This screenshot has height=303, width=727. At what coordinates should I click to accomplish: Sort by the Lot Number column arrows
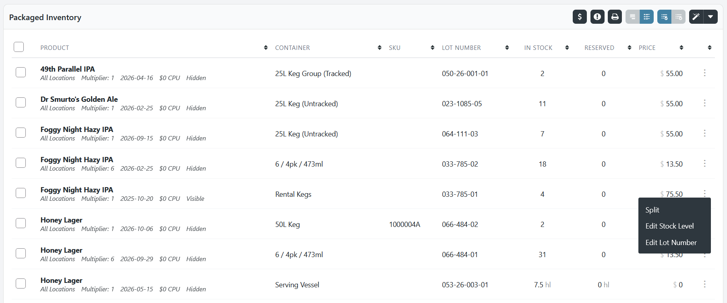click(x=507, y=47)
